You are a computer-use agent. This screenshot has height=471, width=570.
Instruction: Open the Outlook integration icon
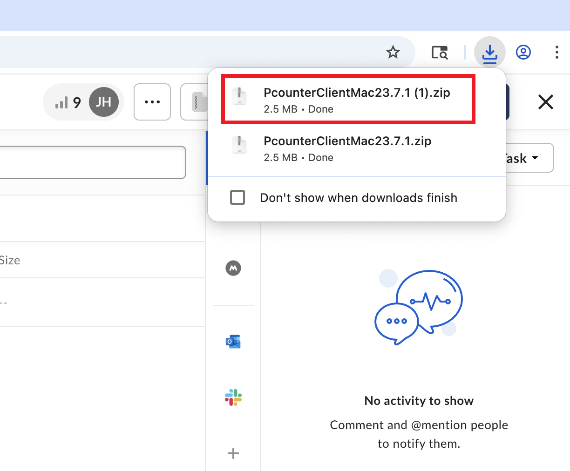click(233, 342)
